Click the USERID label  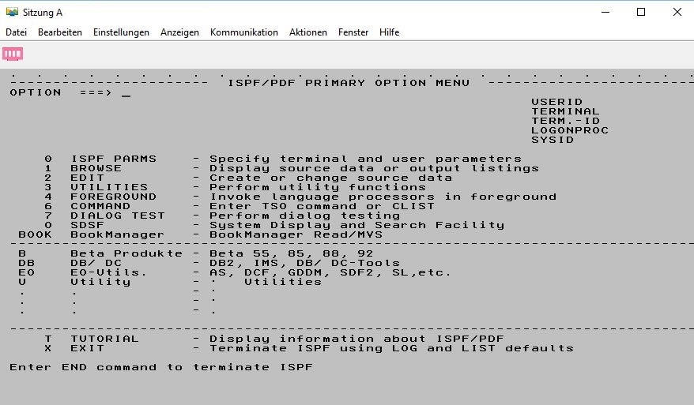(x=556, y=102)
